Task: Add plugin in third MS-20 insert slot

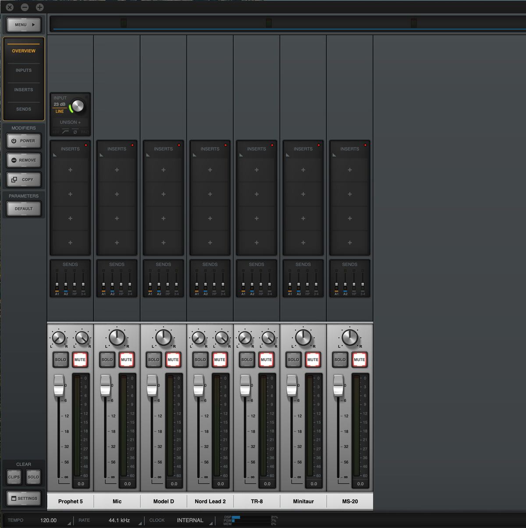Action: (x=350, y=218)
